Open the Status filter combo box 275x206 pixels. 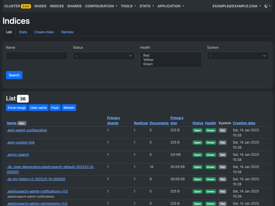[104, 56]
